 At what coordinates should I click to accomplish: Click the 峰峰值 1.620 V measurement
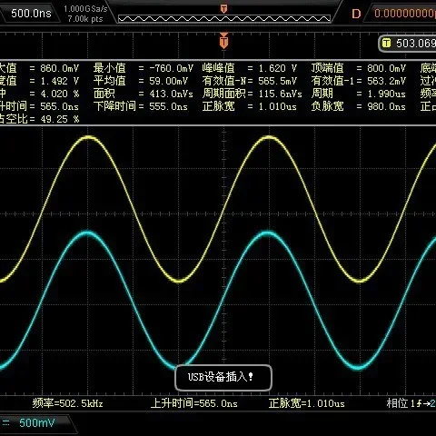250,68
